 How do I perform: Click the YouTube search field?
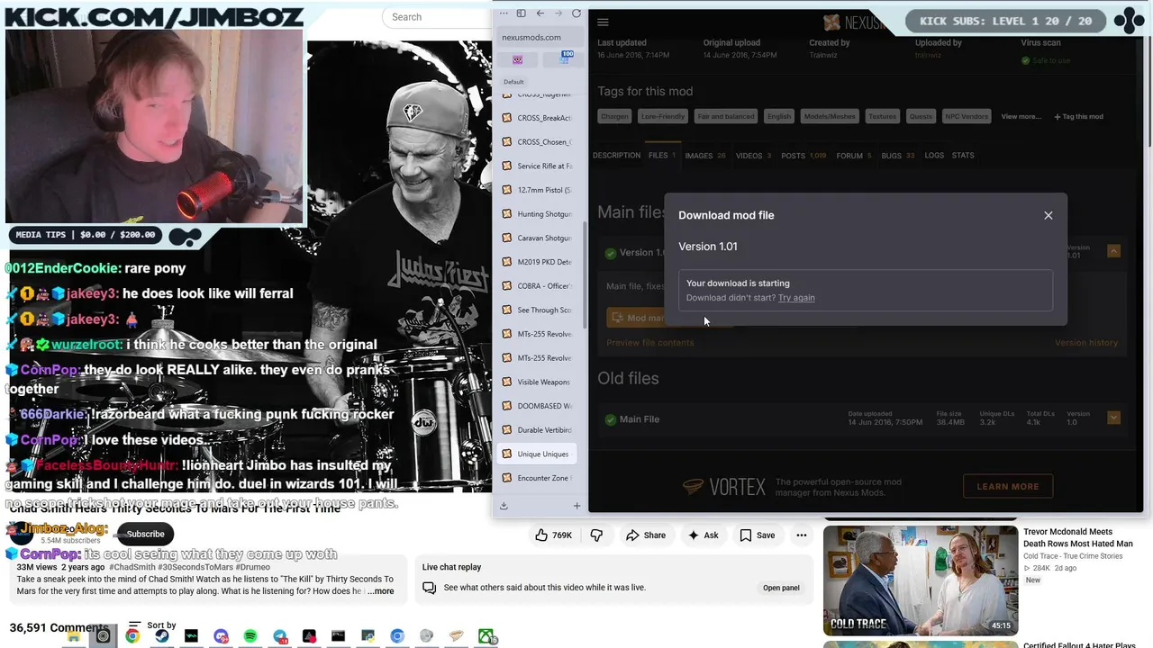click(438, 17)
